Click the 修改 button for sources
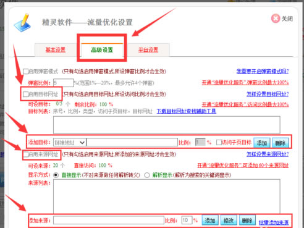Viewport: 304px width, 228px height. [x=229, y=221]
